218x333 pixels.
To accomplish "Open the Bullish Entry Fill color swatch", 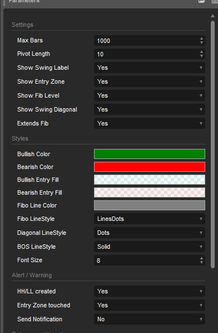I will coord(150,180).
